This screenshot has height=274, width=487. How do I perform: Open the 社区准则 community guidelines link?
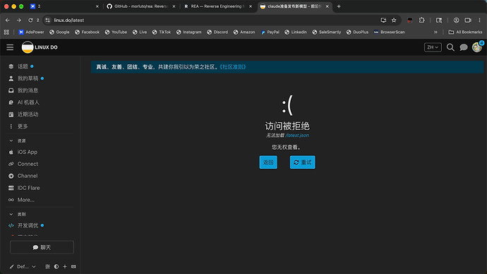[233, 67]
